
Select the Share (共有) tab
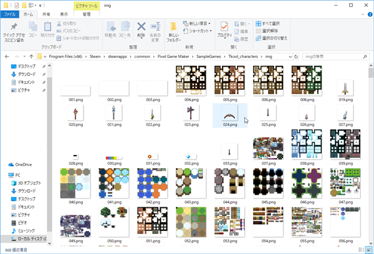(46, 14)
